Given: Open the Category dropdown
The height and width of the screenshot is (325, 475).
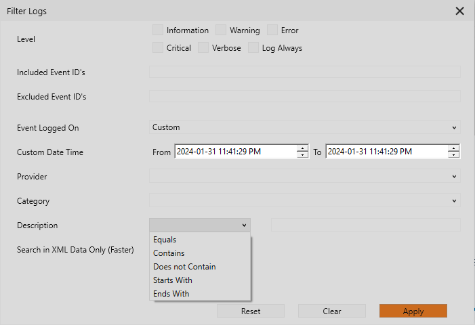Looking at the screenshot, I should click(x=305, y=200).
